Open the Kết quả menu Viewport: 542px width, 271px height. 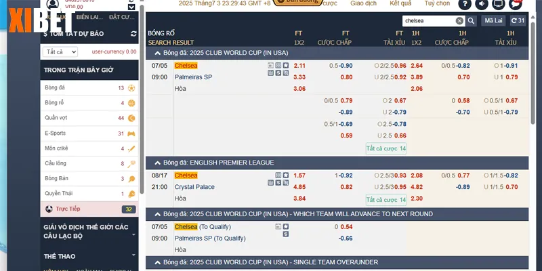pyautogui.click(x=400, y=3)
